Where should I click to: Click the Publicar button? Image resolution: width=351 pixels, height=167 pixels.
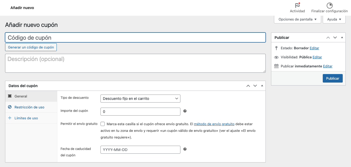point(332,78)
